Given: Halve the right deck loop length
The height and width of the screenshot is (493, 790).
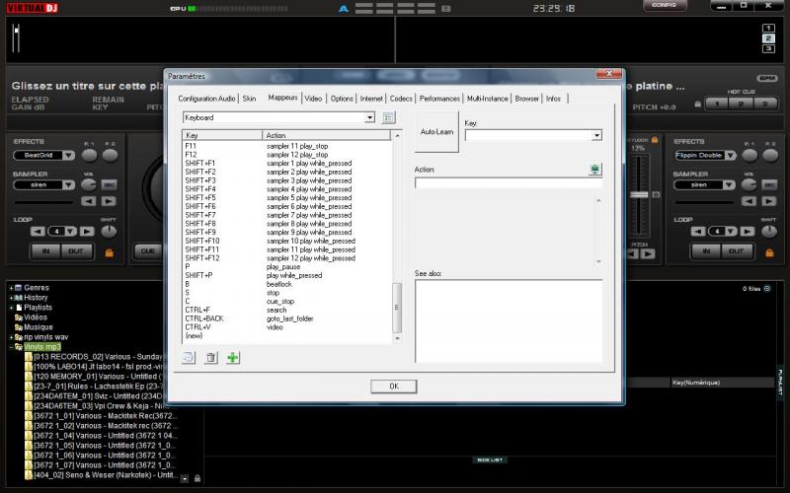Looking at the screenshot, I should pyautogui.click(x=698, y=232).
